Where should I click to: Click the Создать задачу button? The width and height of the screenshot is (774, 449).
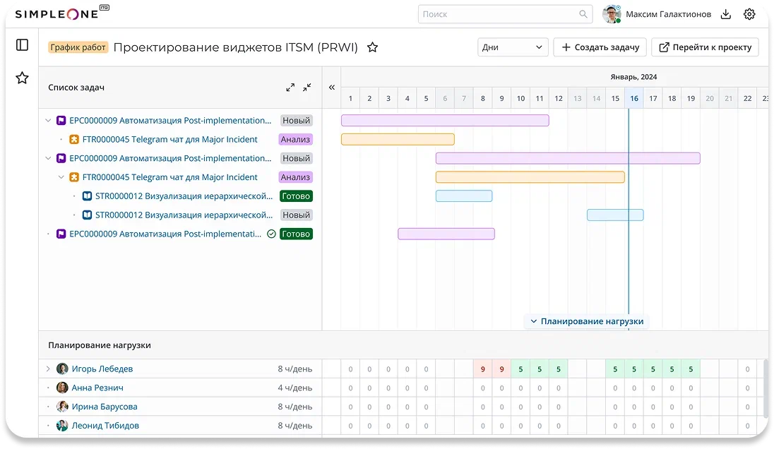(599, 47)
